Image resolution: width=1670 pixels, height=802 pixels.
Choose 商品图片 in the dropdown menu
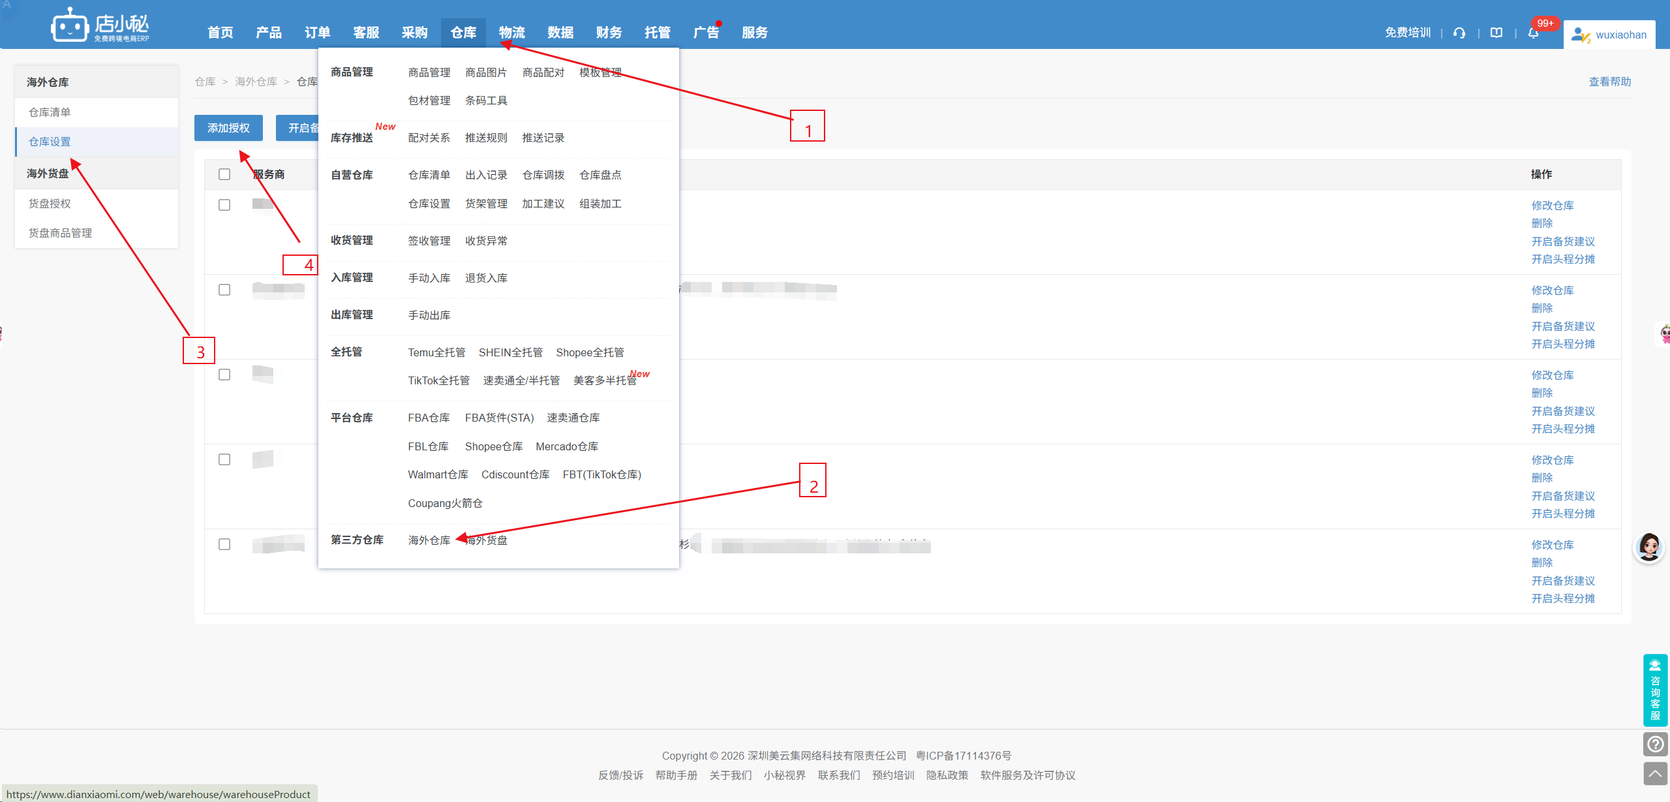click(x=486, y=72)
